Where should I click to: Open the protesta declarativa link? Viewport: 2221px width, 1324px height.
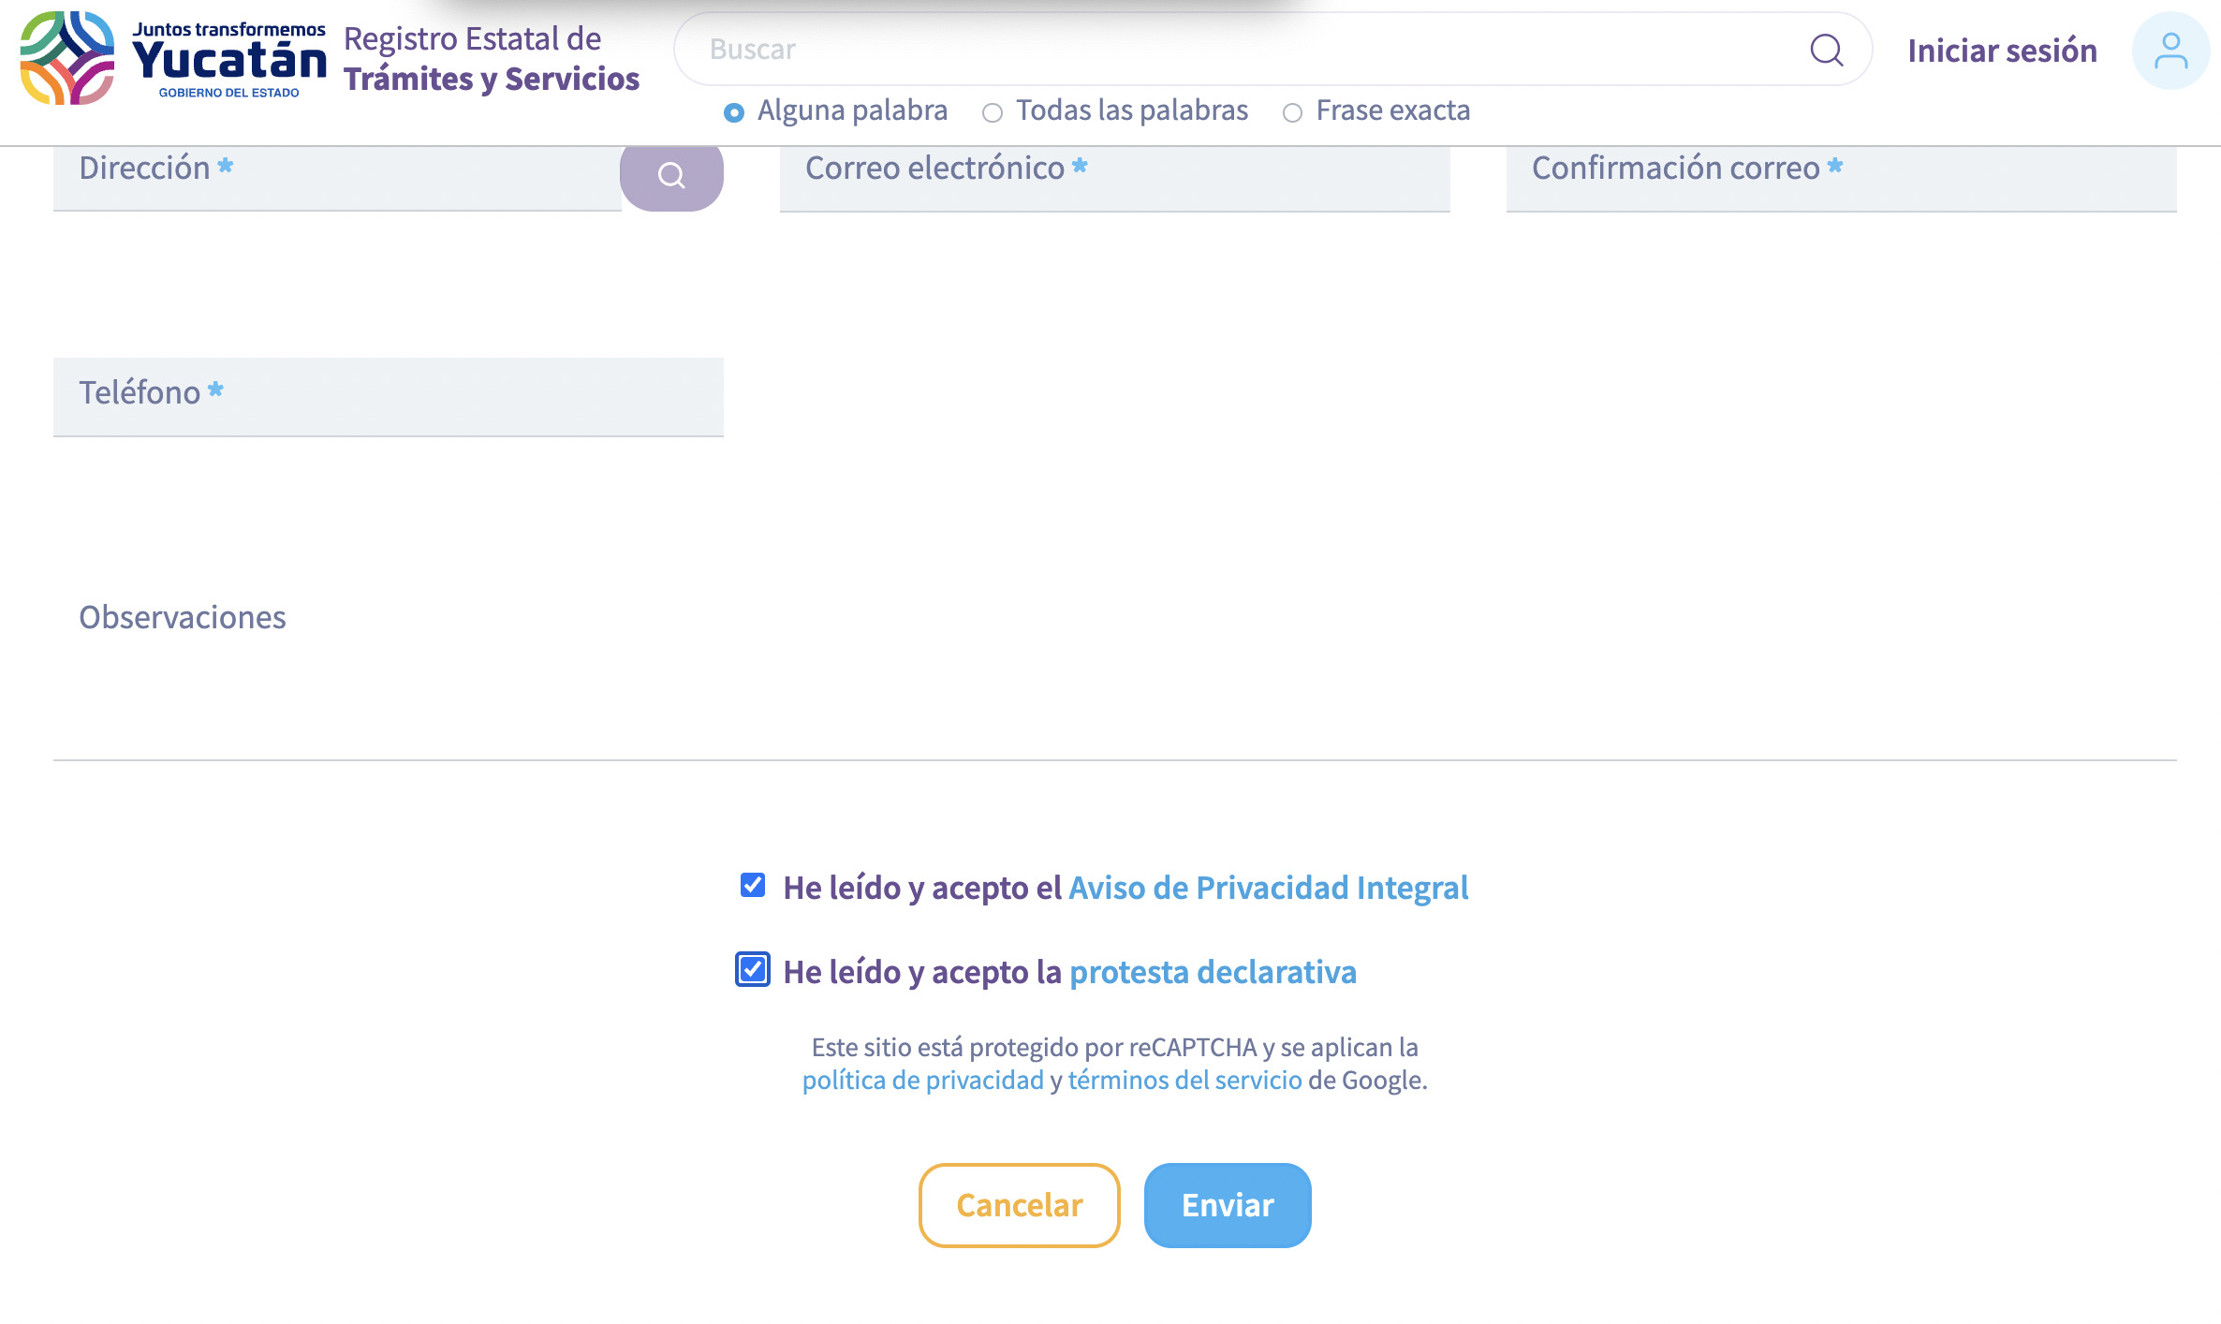(x=1213, y=972)
